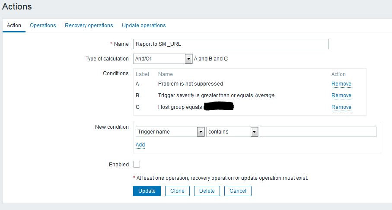Open the Type of calculation dropdown
The height and width of the screenshot is (210, 392).
click(x=163, y=59)
